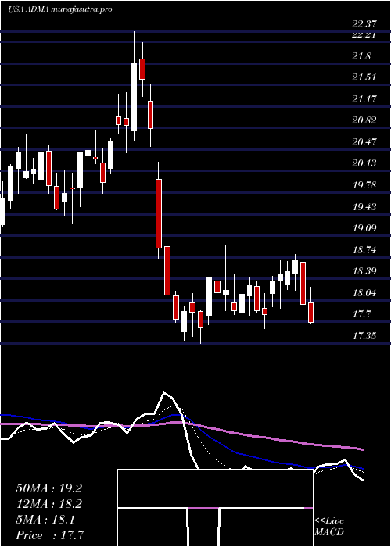
Task: Select the 17.7 price axis label
Action: coord(361,314)
